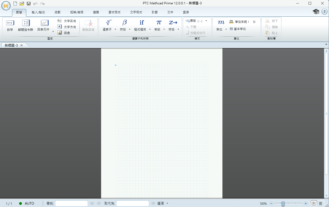Switch to Document (文件) tab
329x207 pixels.
[x=170, y=13]
